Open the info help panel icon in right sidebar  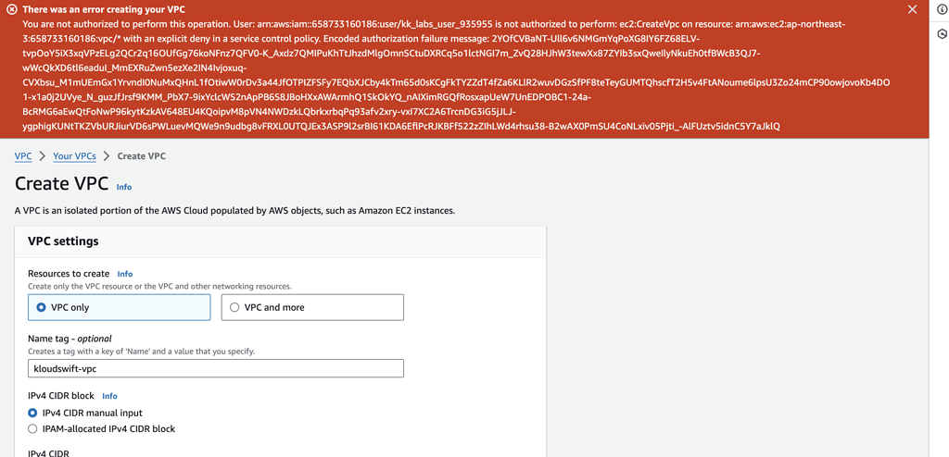(x=942, y=9)
